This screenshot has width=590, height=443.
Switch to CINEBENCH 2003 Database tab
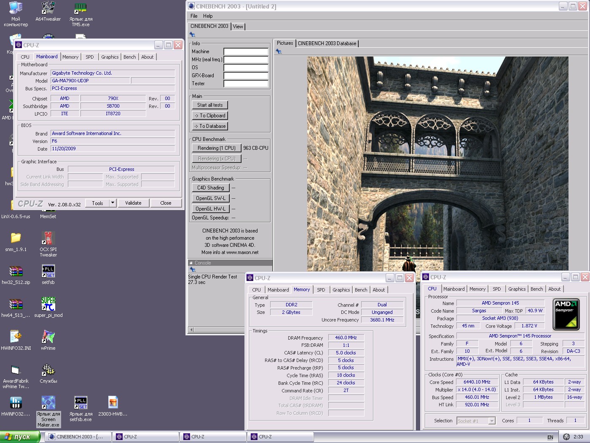pyautogui.click(x=327, y=43)
